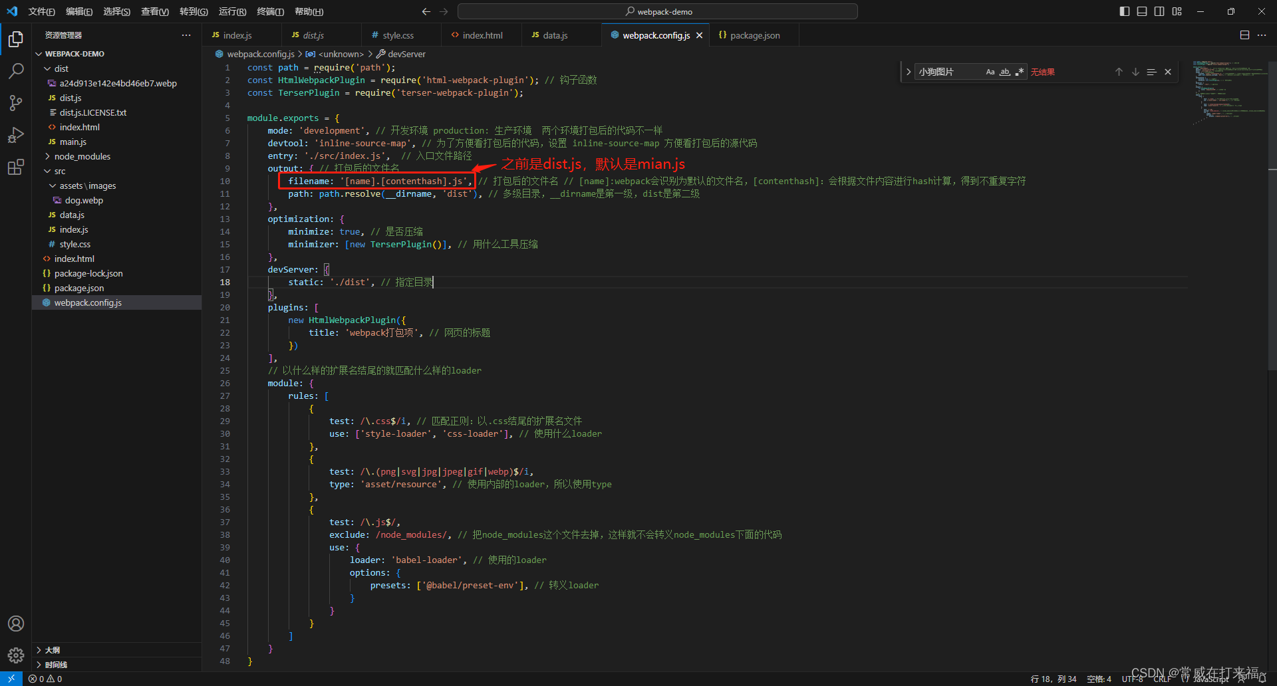Screen dimensions: 1277x686
Task: Expand the replace field chevron
Action: (x=909, y=72)
